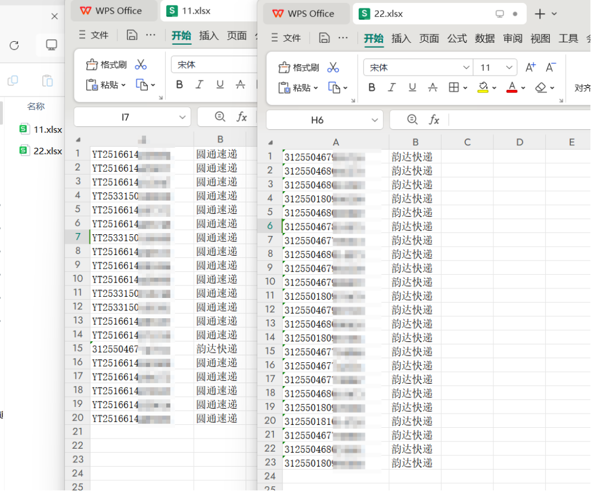Click WPS Office home tab in 11.xlsx window

[114, 11]
